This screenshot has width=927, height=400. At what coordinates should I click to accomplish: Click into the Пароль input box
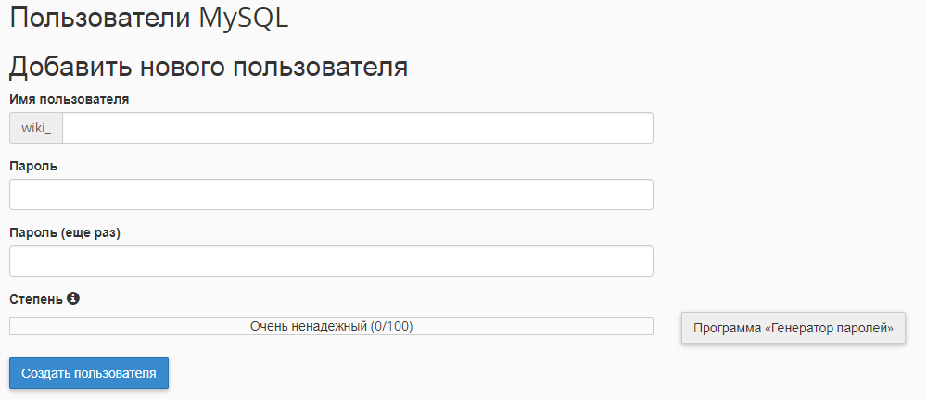(x=331, y=194)
